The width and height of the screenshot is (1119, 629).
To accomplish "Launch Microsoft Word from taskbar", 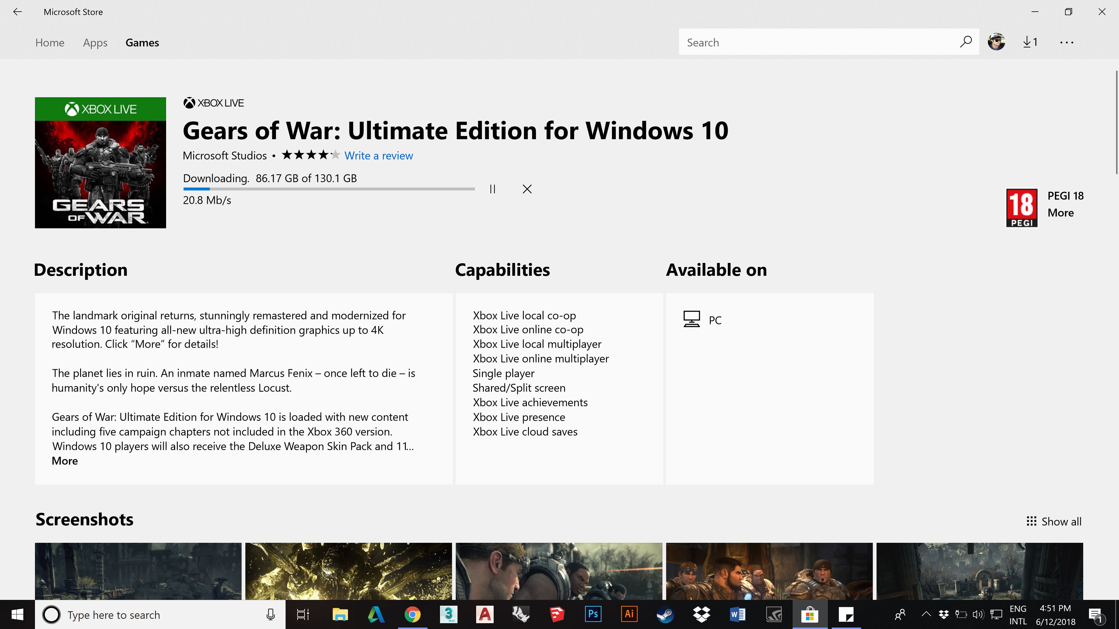I will pos(737,615).
